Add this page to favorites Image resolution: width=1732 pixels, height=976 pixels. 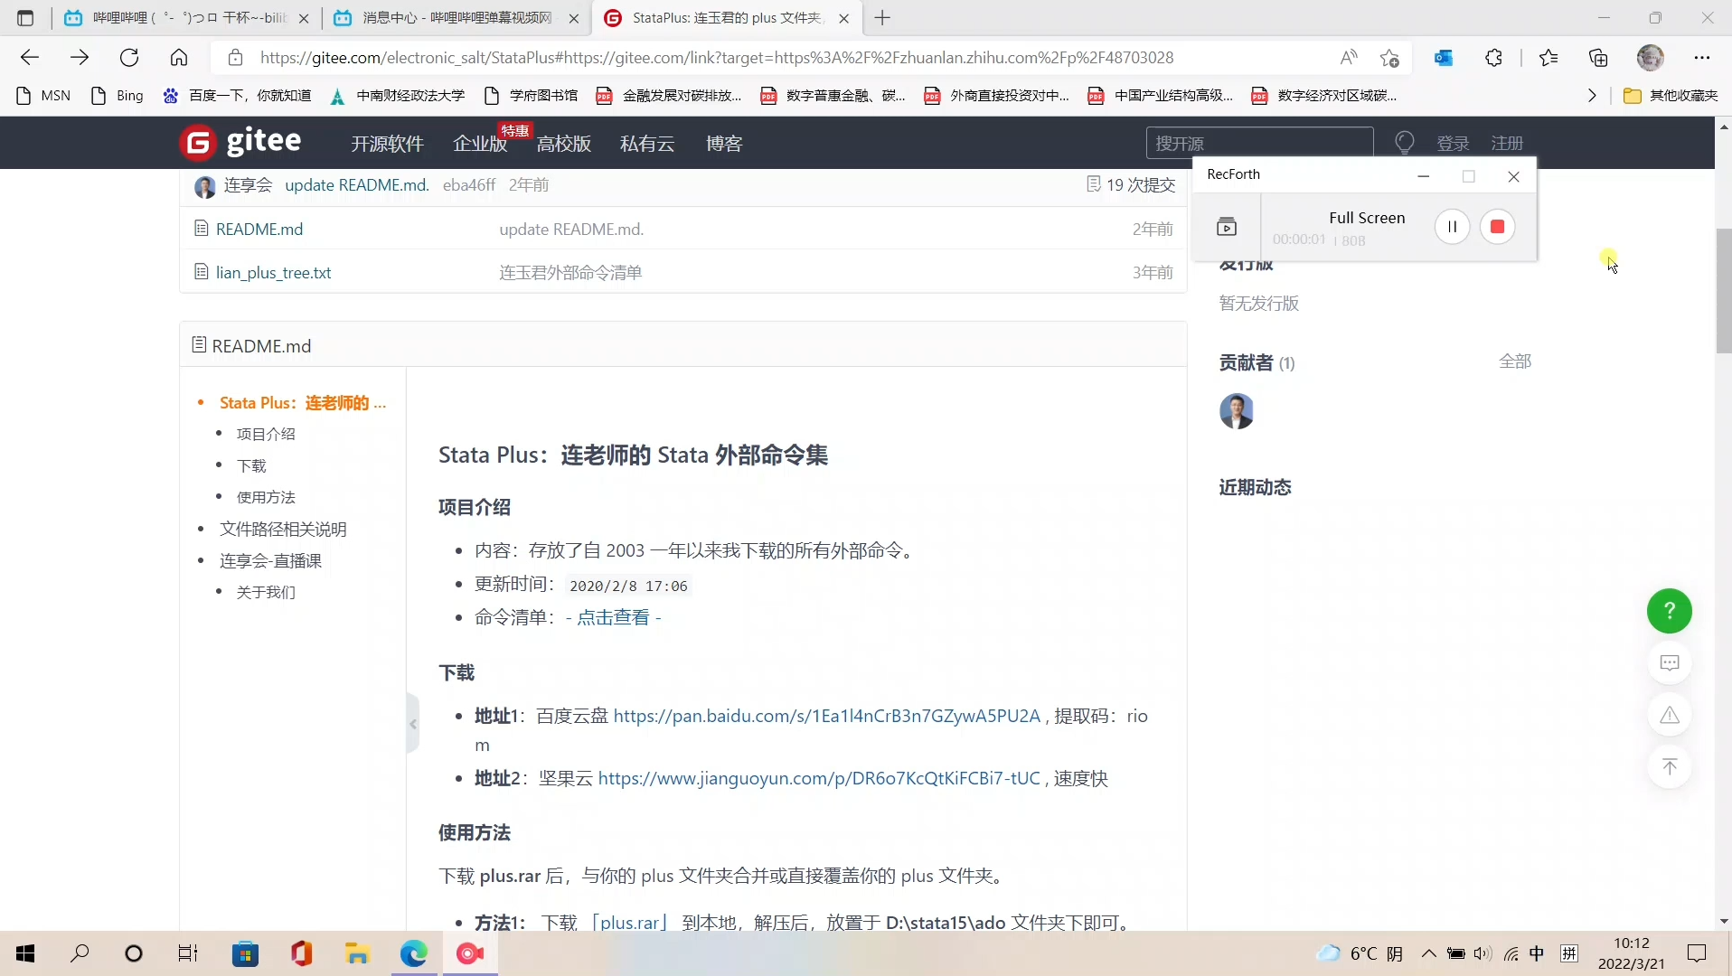[1390, 58]
